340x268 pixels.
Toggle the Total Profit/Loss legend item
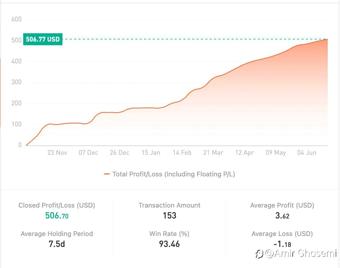point(169,174)
